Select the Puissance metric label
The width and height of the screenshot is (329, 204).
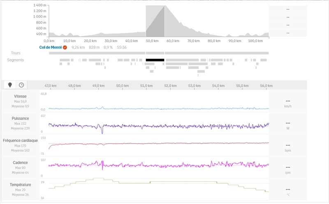(x=20, y=118)
